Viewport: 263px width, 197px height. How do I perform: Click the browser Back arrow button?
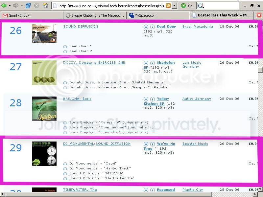coord(4,6)
